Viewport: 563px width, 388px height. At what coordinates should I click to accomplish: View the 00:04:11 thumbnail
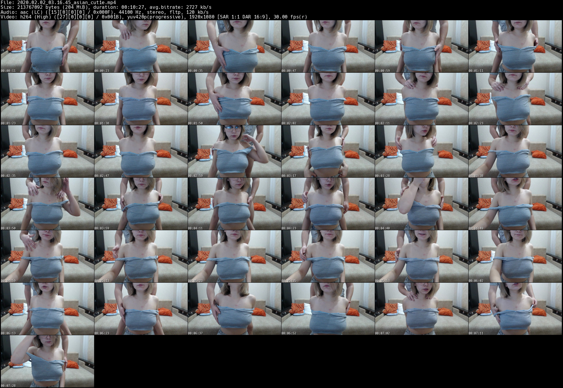click(234, 204)
